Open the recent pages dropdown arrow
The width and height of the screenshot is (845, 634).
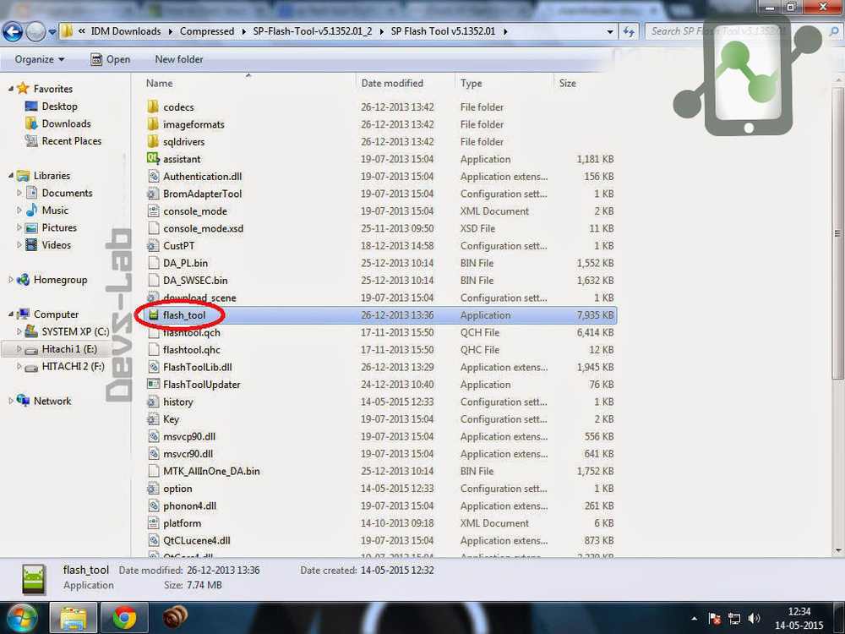click(52, 32)
